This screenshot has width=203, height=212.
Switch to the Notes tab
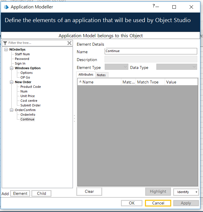pyautogui.click(x=101, y=75)
